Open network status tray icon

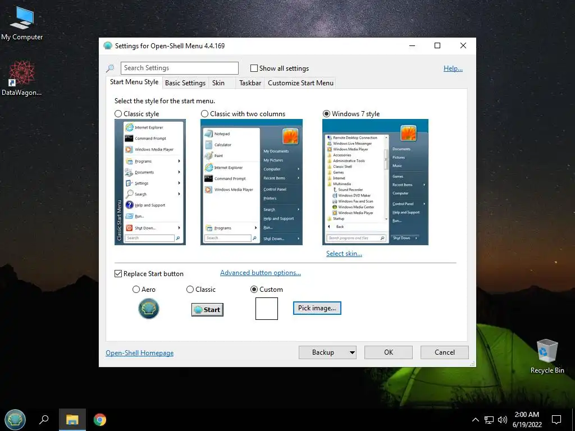(x=489, y=420)
